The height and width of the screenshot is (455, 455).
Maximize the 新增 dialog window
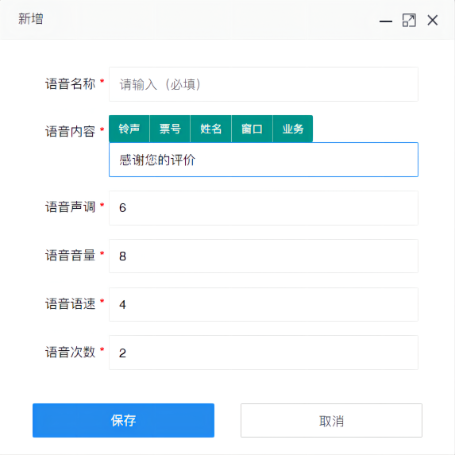(x=409, y=21)
